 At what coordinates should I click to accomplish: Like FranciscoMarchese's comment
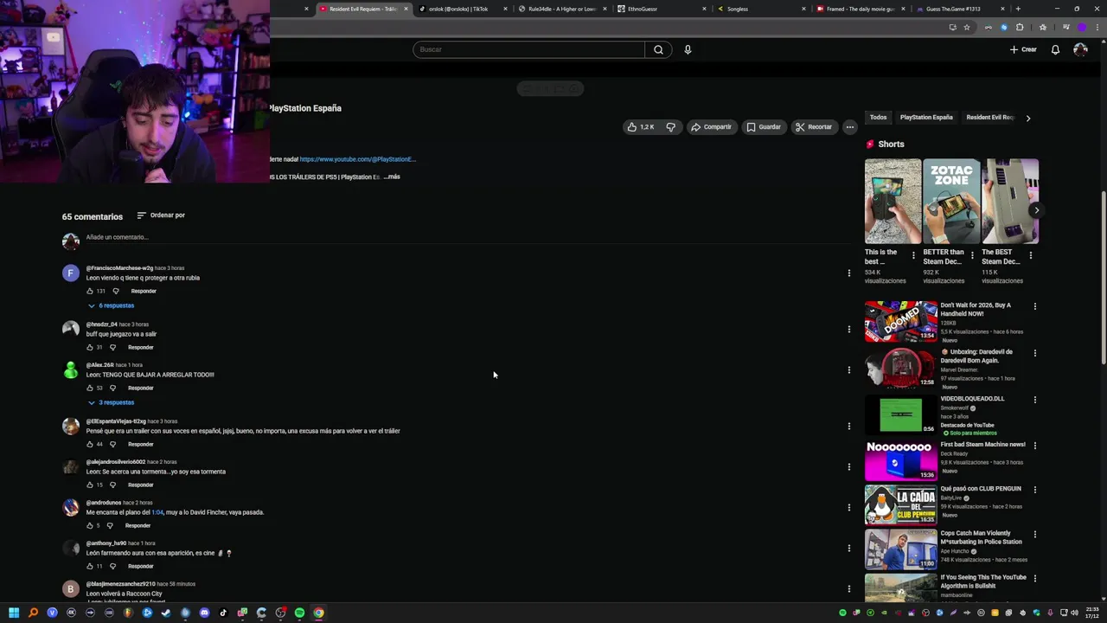[x=89, y=291]
